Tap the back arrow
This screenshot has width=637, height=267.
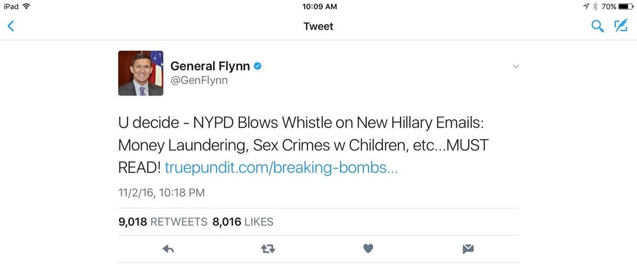pos(10,27)
